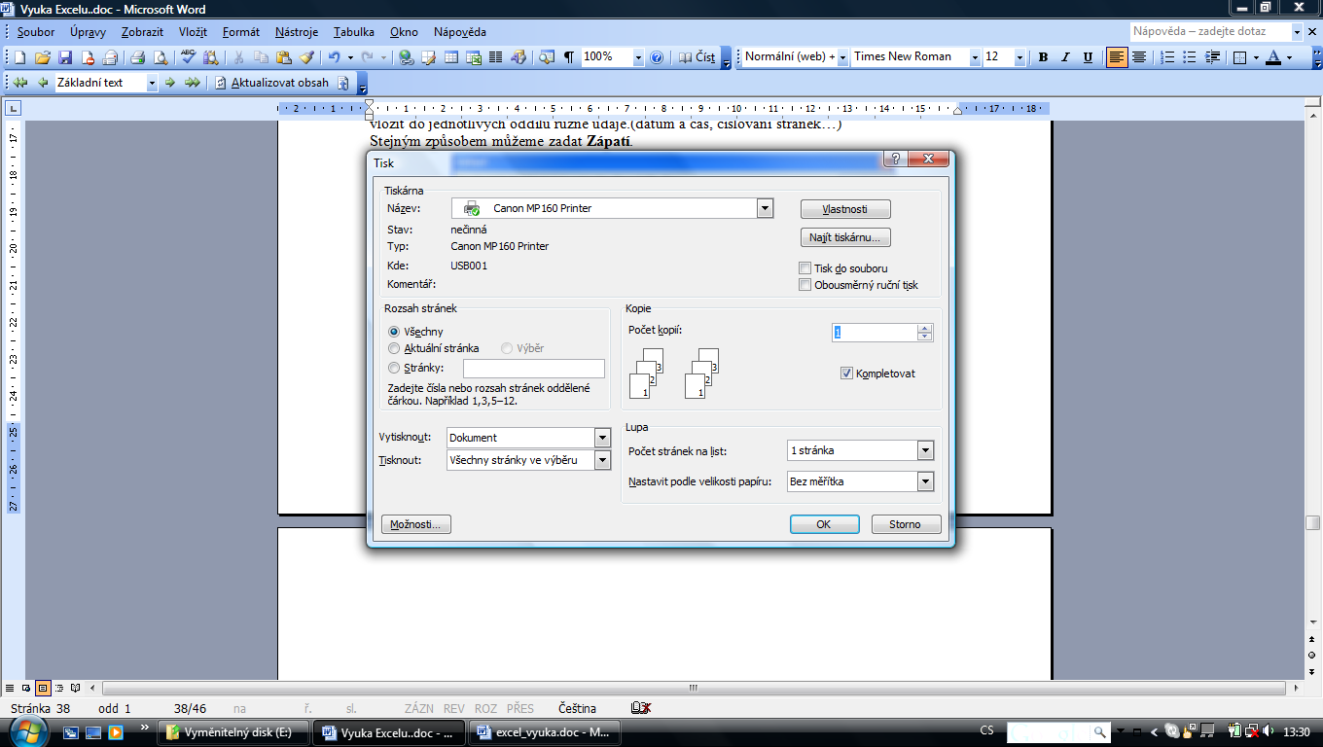Image resolution: width=1323 pixels, height=747 pixels.
Task: Click the Windows Start orb
Action: coord(29,730)
